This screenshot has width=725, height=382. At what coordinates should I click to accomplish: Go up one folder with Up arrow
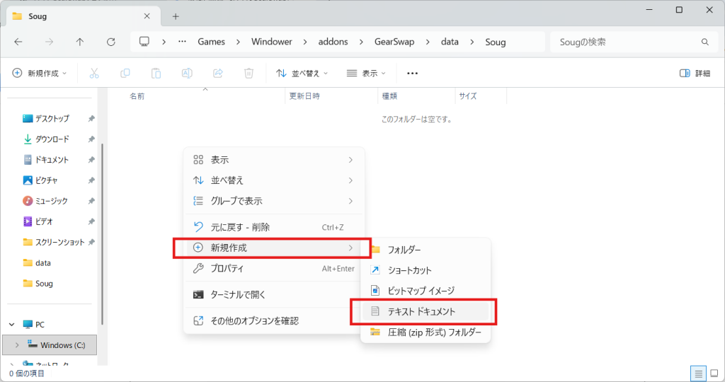pyautogui.click(x=79, y=42)
